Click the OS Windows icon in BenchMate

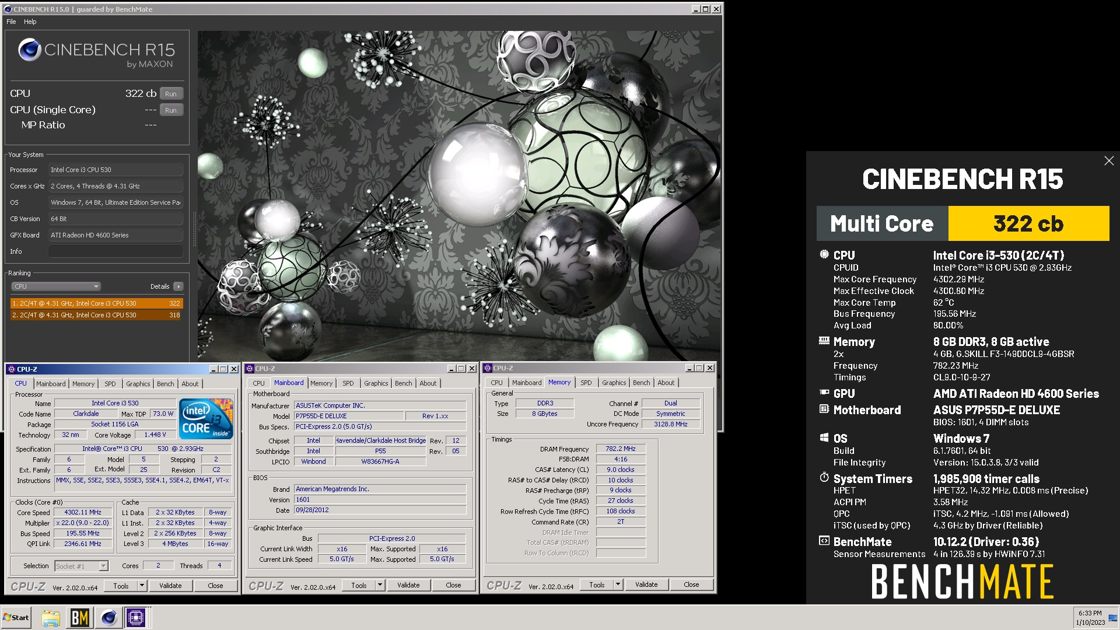pos(824,437)
